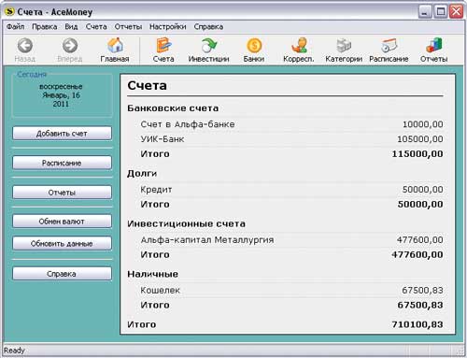Image resolution: width=467 pixels, height=358 pixels.
Task: Open the УИК-Банк account
Action: (x=163, y=139)
